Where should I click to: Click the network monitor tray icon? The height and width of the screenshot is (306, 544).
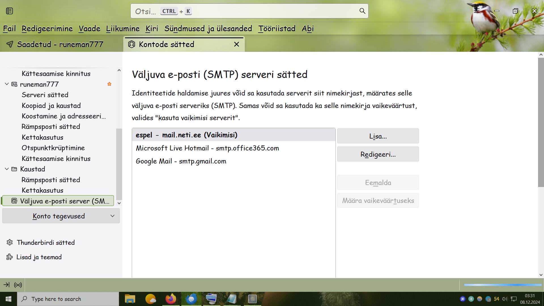tap(514, 299)
